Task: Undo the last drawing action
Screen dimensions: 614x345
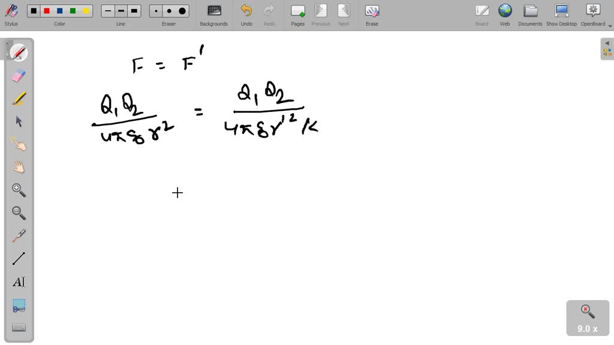Action: click(x=245, y=14)
